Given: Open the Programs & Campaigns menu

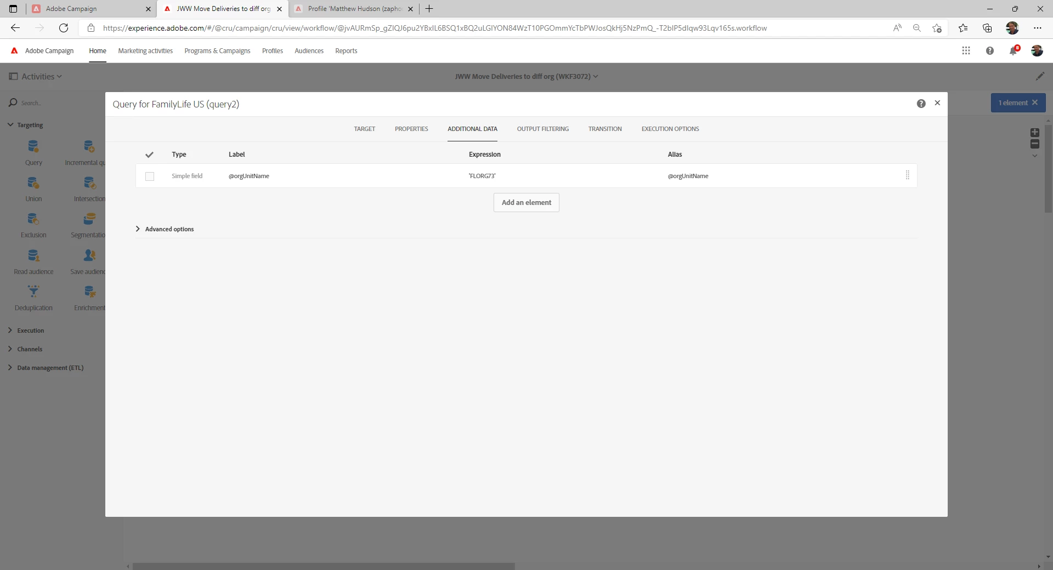Looking at the screenshot, I should pos(217,51).
